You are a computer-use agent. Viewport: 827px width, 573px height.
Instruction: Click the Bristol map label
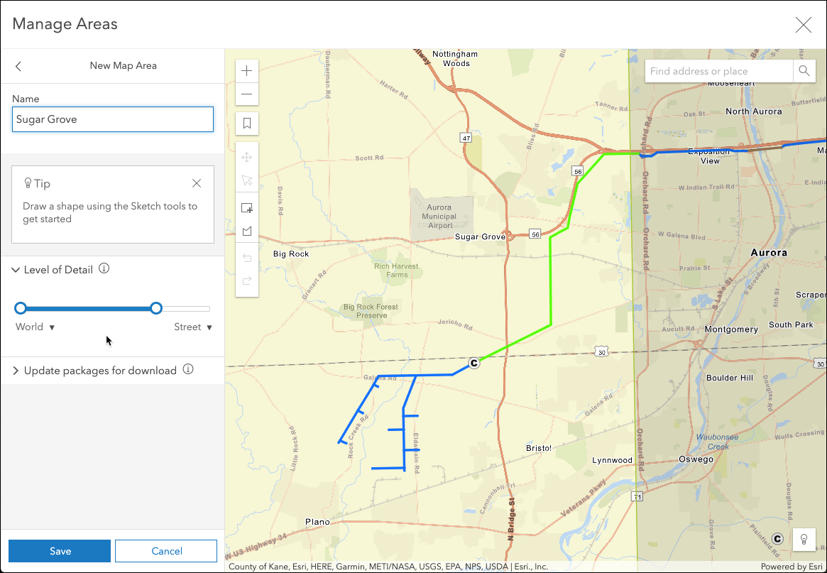coord(539,448)
